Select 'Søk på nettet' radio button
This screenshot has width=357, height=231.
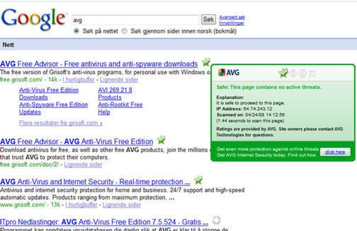[x=76, y=31]
